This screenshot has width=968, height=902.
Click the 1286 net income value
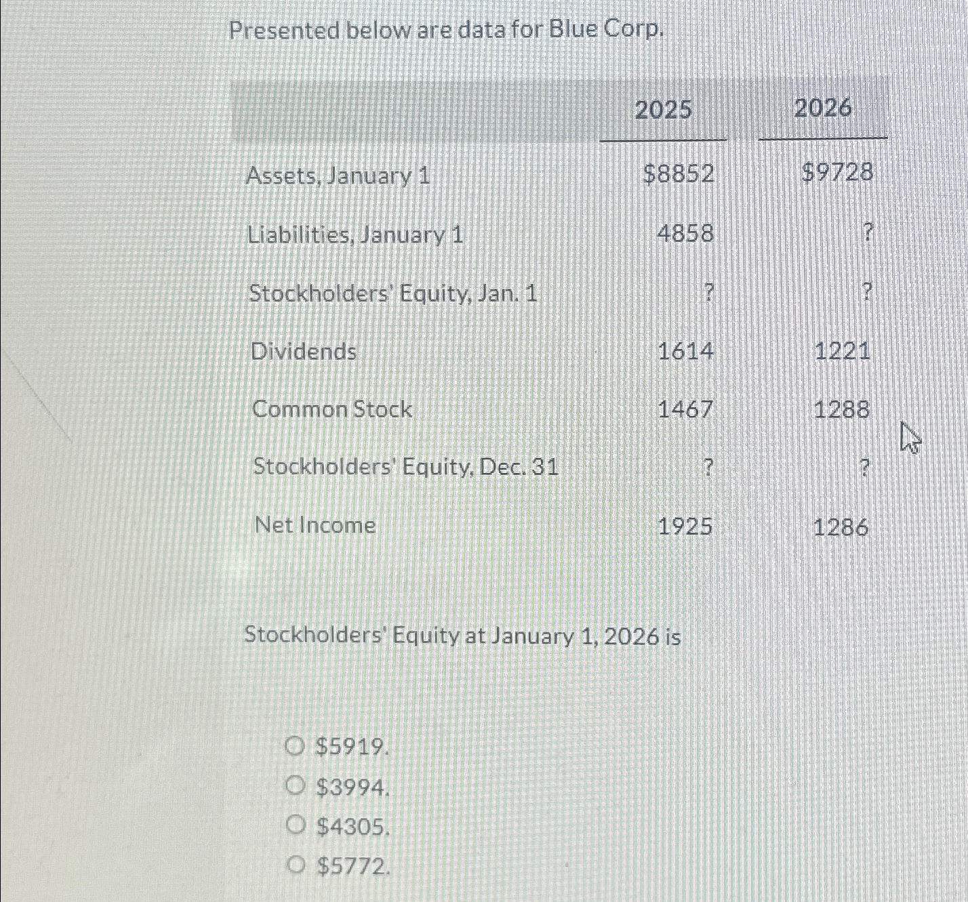843,528
